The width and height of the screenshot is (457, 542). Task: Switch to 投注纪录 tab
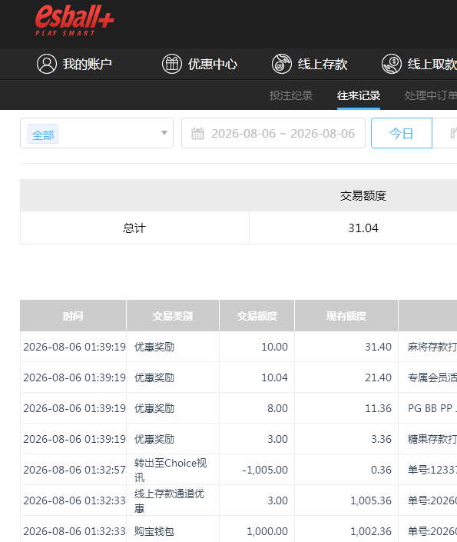tap(291, 95)
